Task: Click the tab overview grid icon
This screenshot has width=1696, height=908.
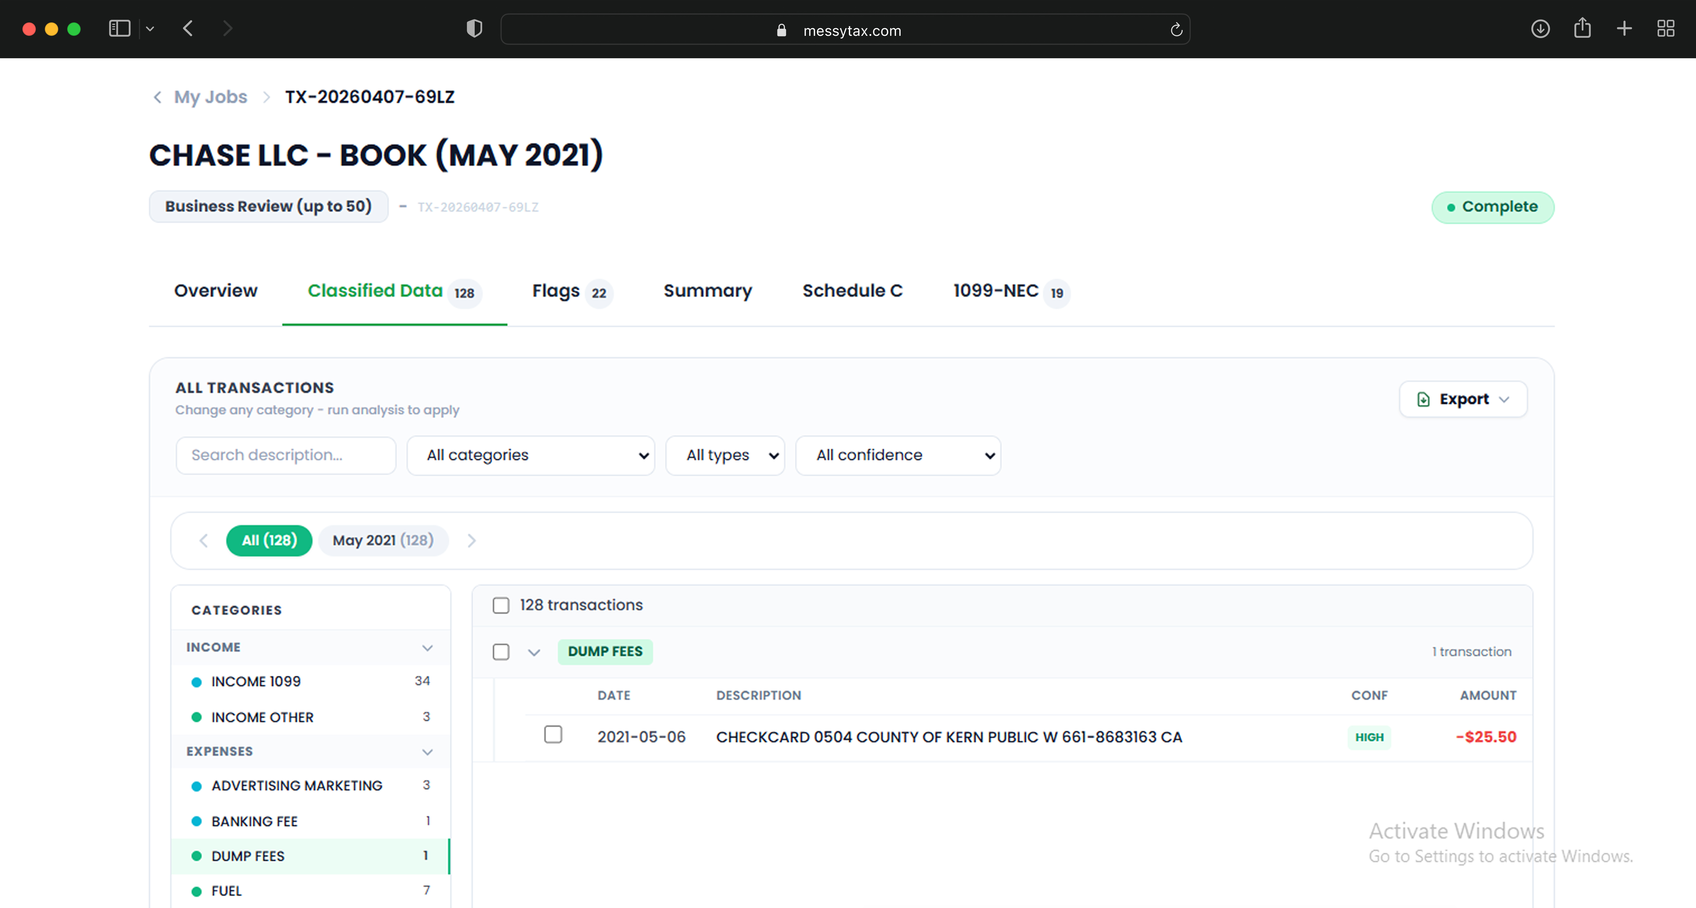Action: coord(1666,28)
